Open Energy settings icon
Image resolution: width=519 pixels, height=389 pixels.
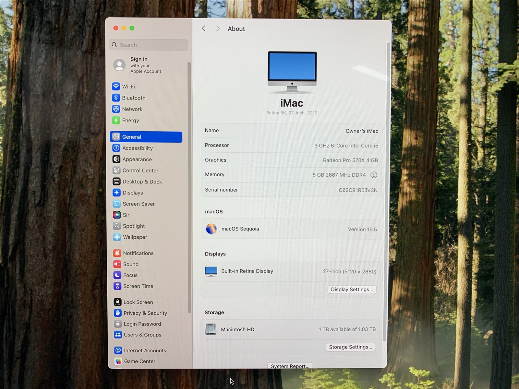(x=116, y=120)
